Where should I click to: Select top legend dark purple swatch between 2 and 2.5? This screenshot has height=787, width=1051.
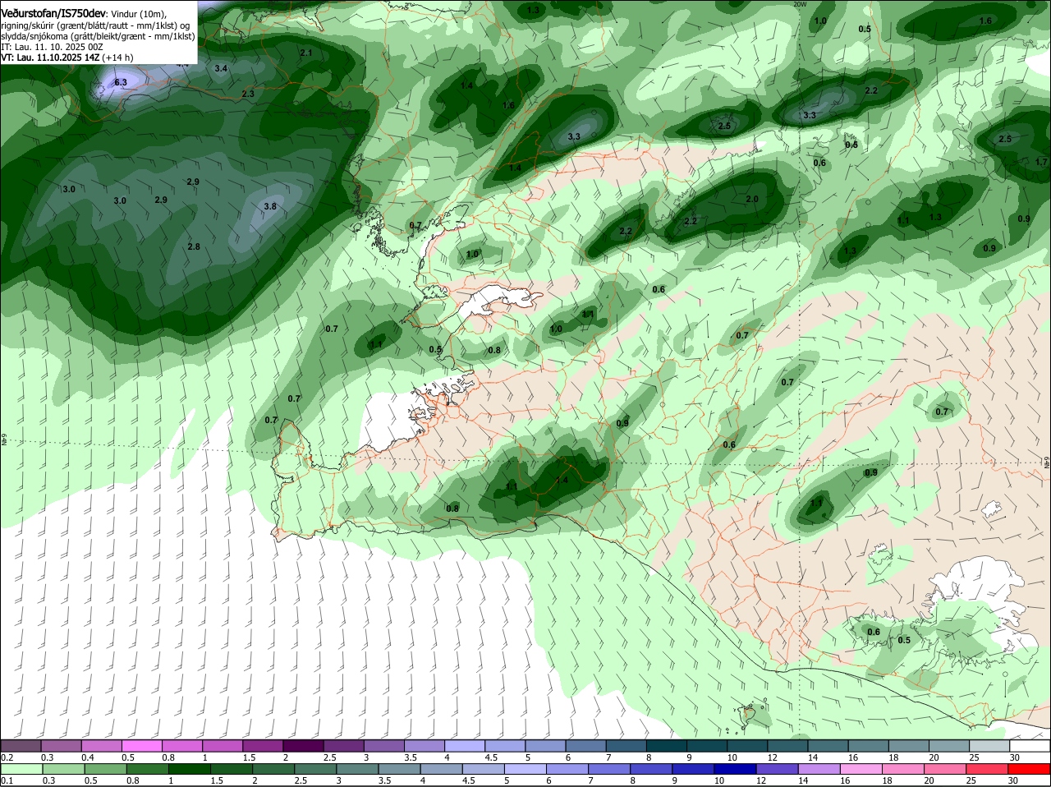(x=303, y=745)
